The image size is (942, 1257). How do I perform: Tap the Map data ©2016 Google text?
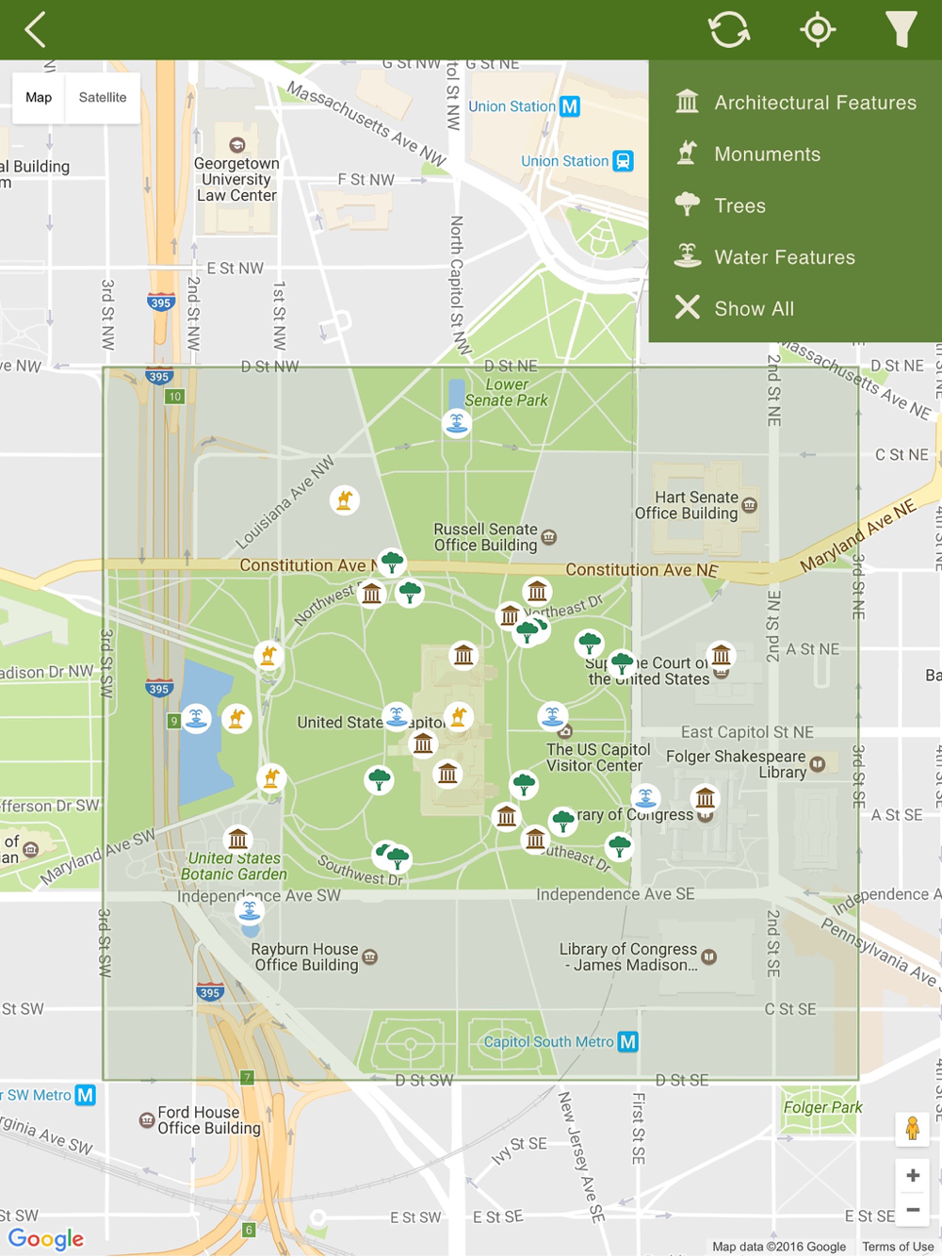(779, 1247)
